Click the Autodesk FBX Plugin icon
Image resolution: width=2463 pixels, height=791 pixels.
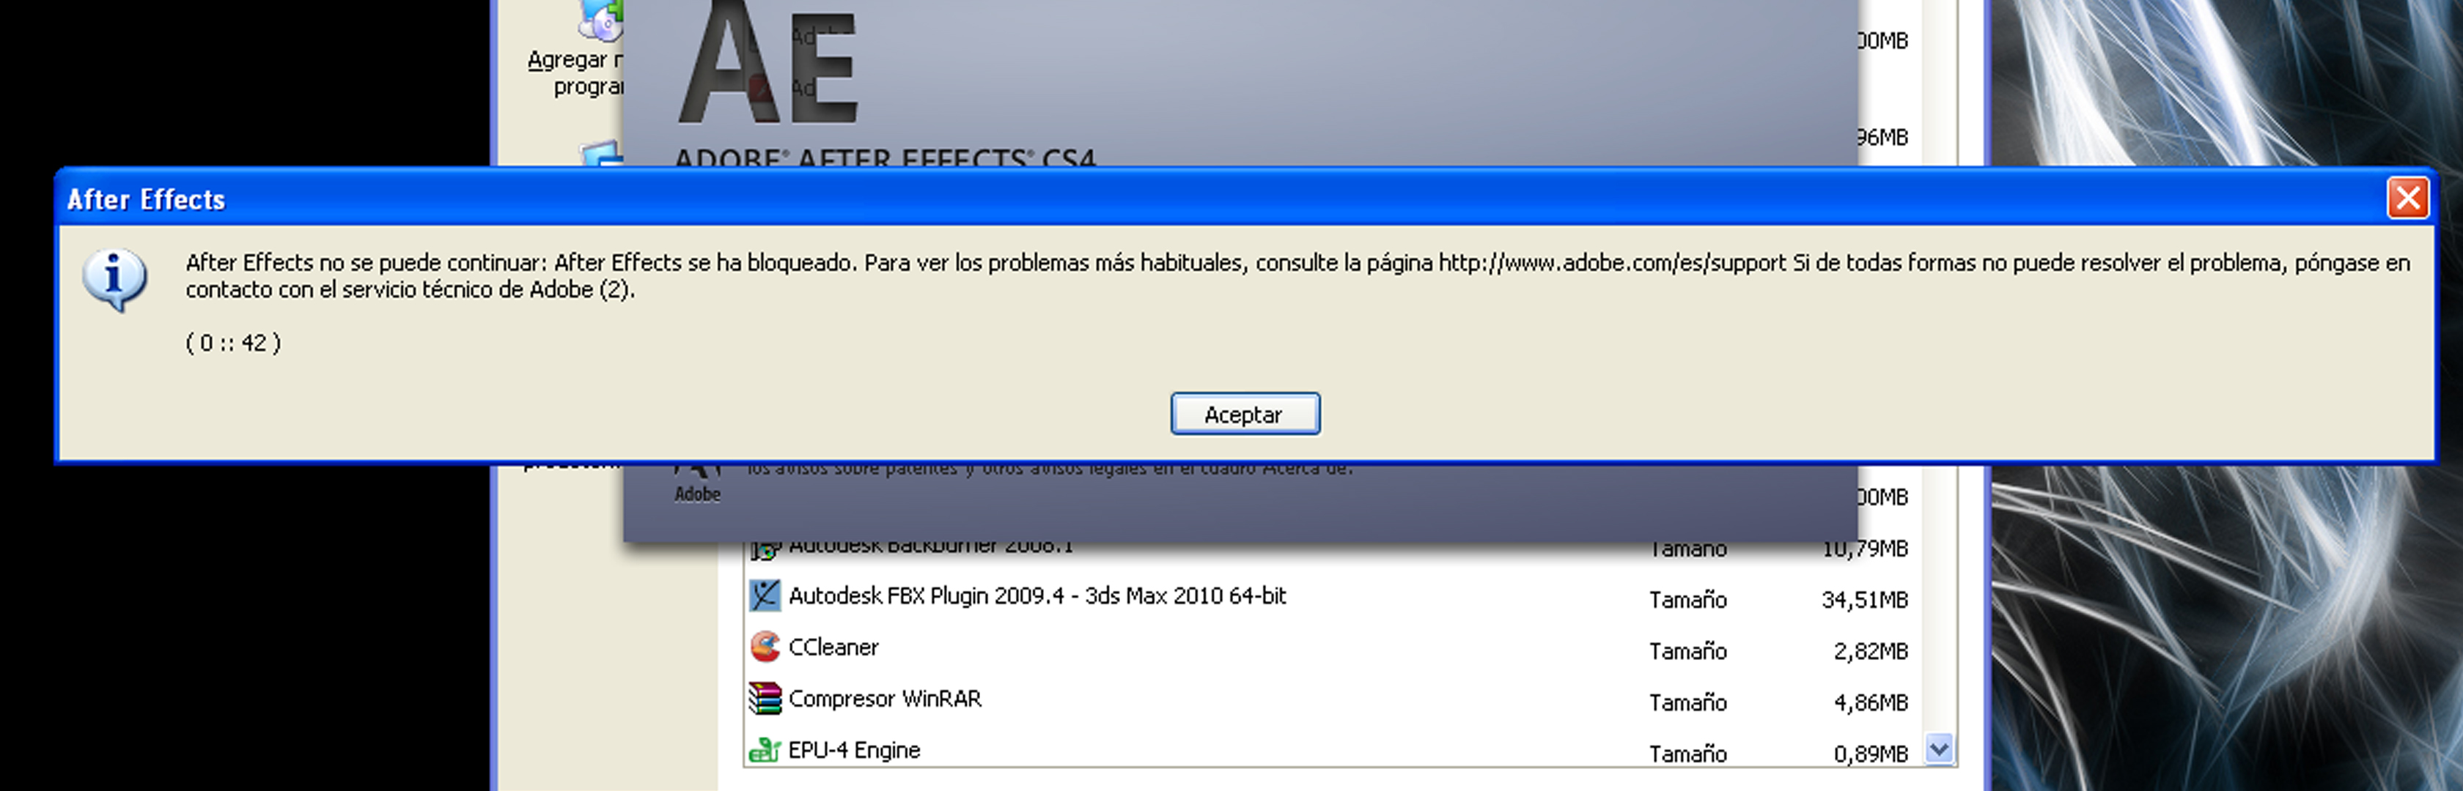764,596
